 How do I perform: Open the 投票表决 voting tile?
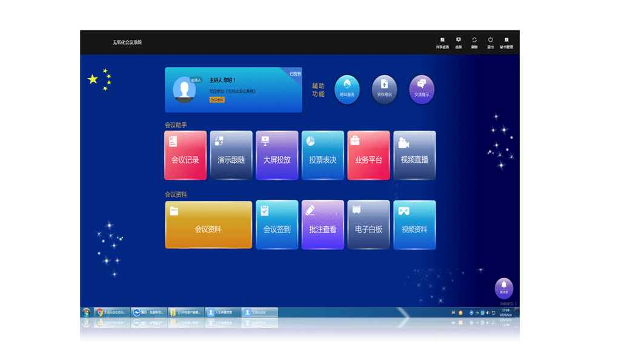tap(322, 155)
